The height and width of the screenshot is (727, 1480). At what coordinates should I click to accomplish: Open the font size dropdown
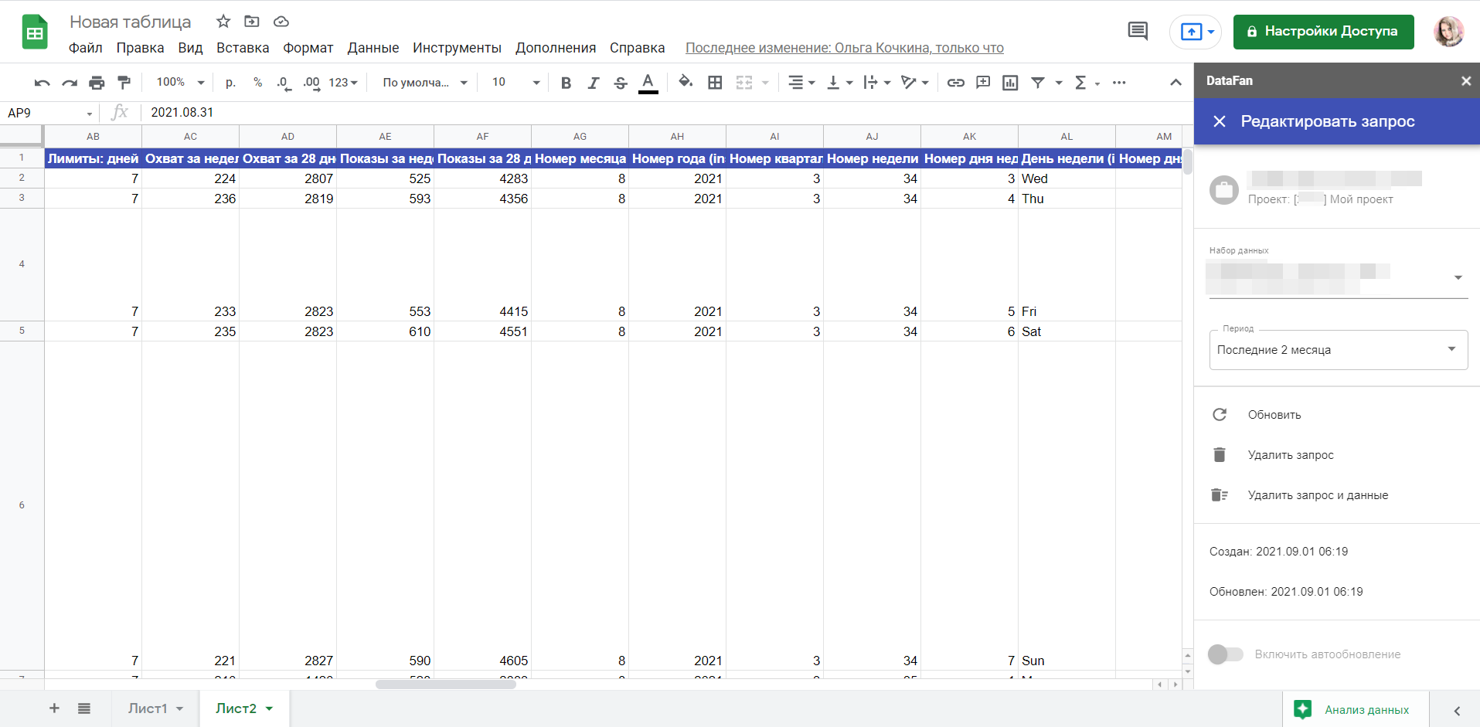click(x=515, y=83)
